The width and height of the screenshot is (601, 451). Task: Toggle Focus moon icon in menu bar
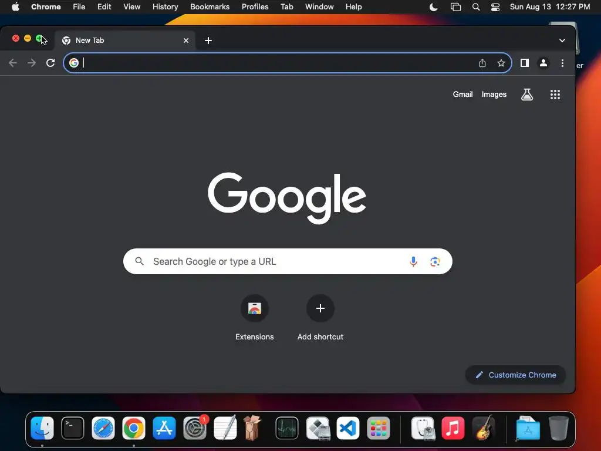[x=433, y=7]
